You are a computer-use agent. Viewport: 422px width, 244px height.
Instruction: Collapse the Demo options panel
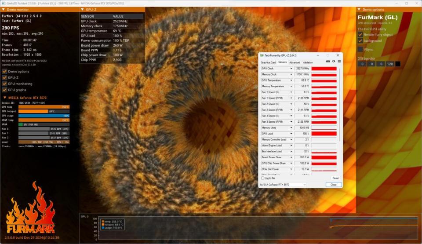[359, 9]
